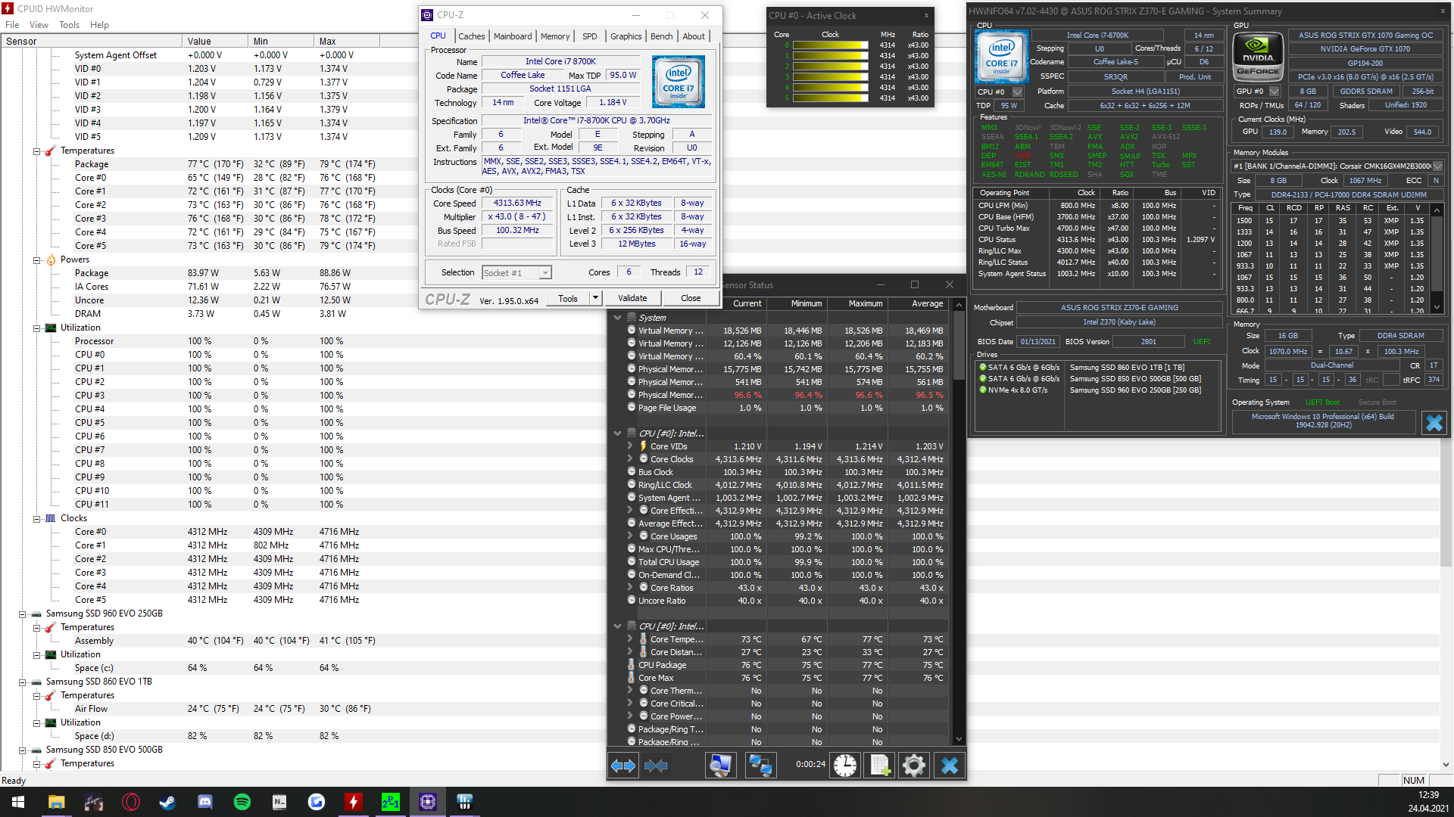Open the sensor summary monitor icon with magnifier
Viewport: 1454px width, 817px height.
pyautogui.click(x=720, y=766)
